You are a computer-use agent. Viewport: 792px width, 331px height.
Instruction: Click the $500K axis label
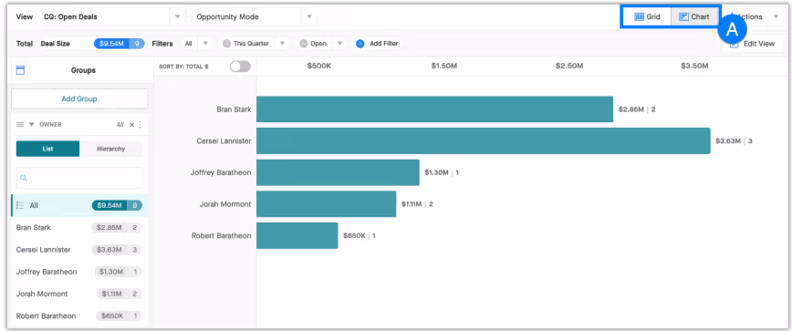click(x=319, y=66)
